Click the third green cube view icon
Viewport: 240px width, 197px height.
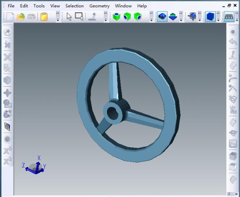pos(137,16)
